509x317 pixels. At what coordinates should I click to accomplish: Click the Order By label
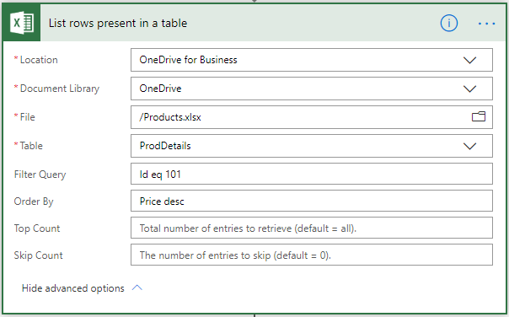[x=34, y=201]
